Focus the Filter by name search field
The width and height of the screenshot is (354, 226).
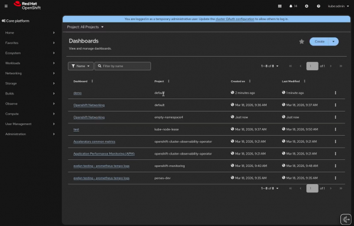[x=123, y=66]
